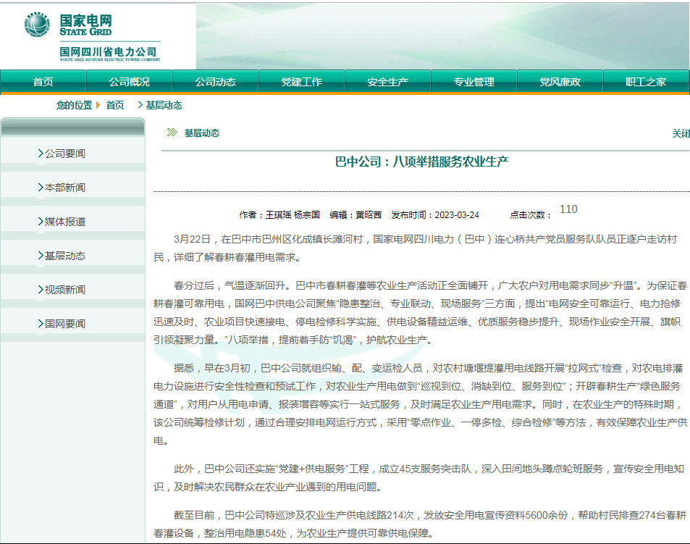Go to 首页 in the breadcrumb
The image size is (690, 544).
(115, 105)
